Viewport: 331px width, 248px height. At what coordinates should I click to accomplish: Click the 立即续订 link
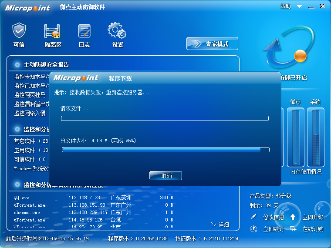tap(274, 229)
